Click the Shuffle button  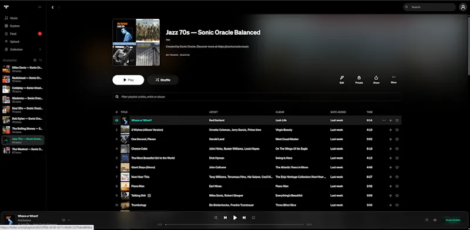[x=163, y=80]
